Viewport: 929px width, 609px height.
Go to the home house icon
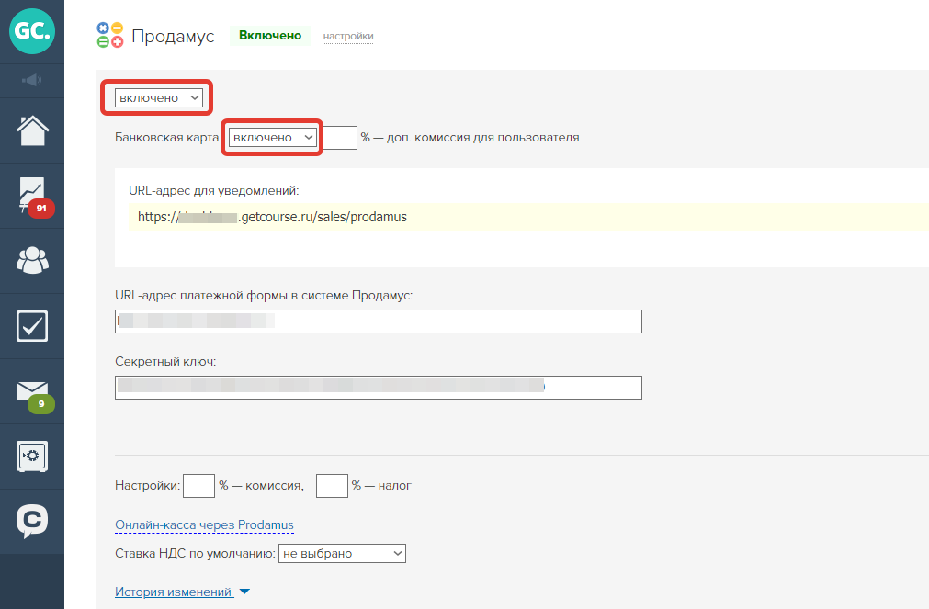[x=32, y=130]
